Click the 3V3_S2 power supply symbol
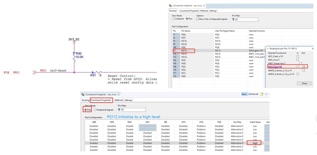 tap(74, 42)
